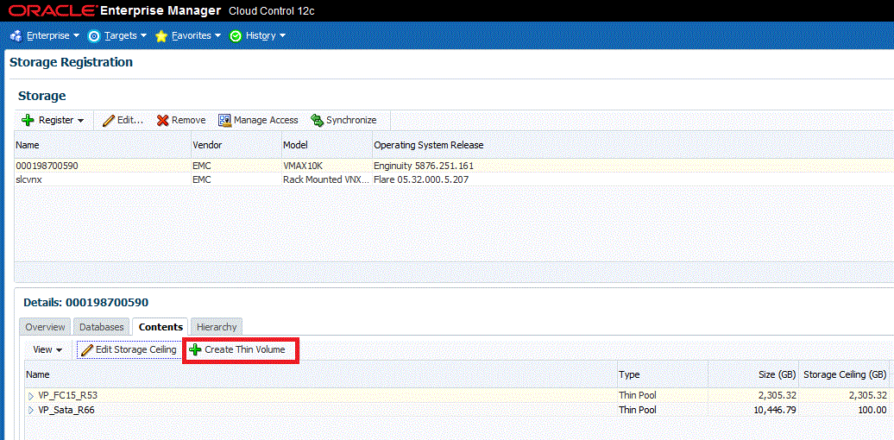Click the Targets bullseye icon
Image resolution: width=894 pixels, height=440 pixels.
click(94, 36)
